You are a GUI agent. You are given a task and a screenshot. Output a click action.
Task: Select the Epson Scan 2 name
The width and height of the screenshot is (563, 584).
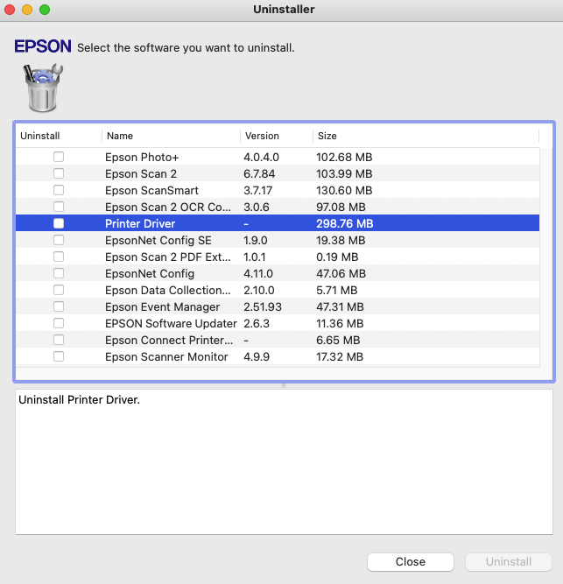coord(141,174)
